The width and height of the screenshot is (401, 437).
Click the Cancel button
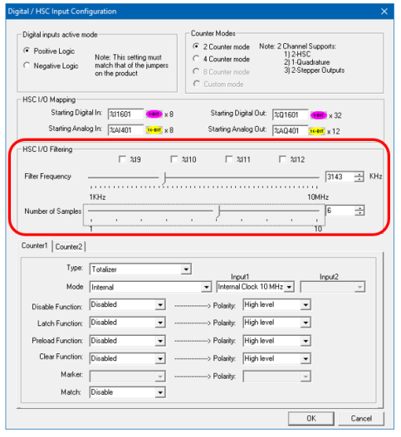361,419
